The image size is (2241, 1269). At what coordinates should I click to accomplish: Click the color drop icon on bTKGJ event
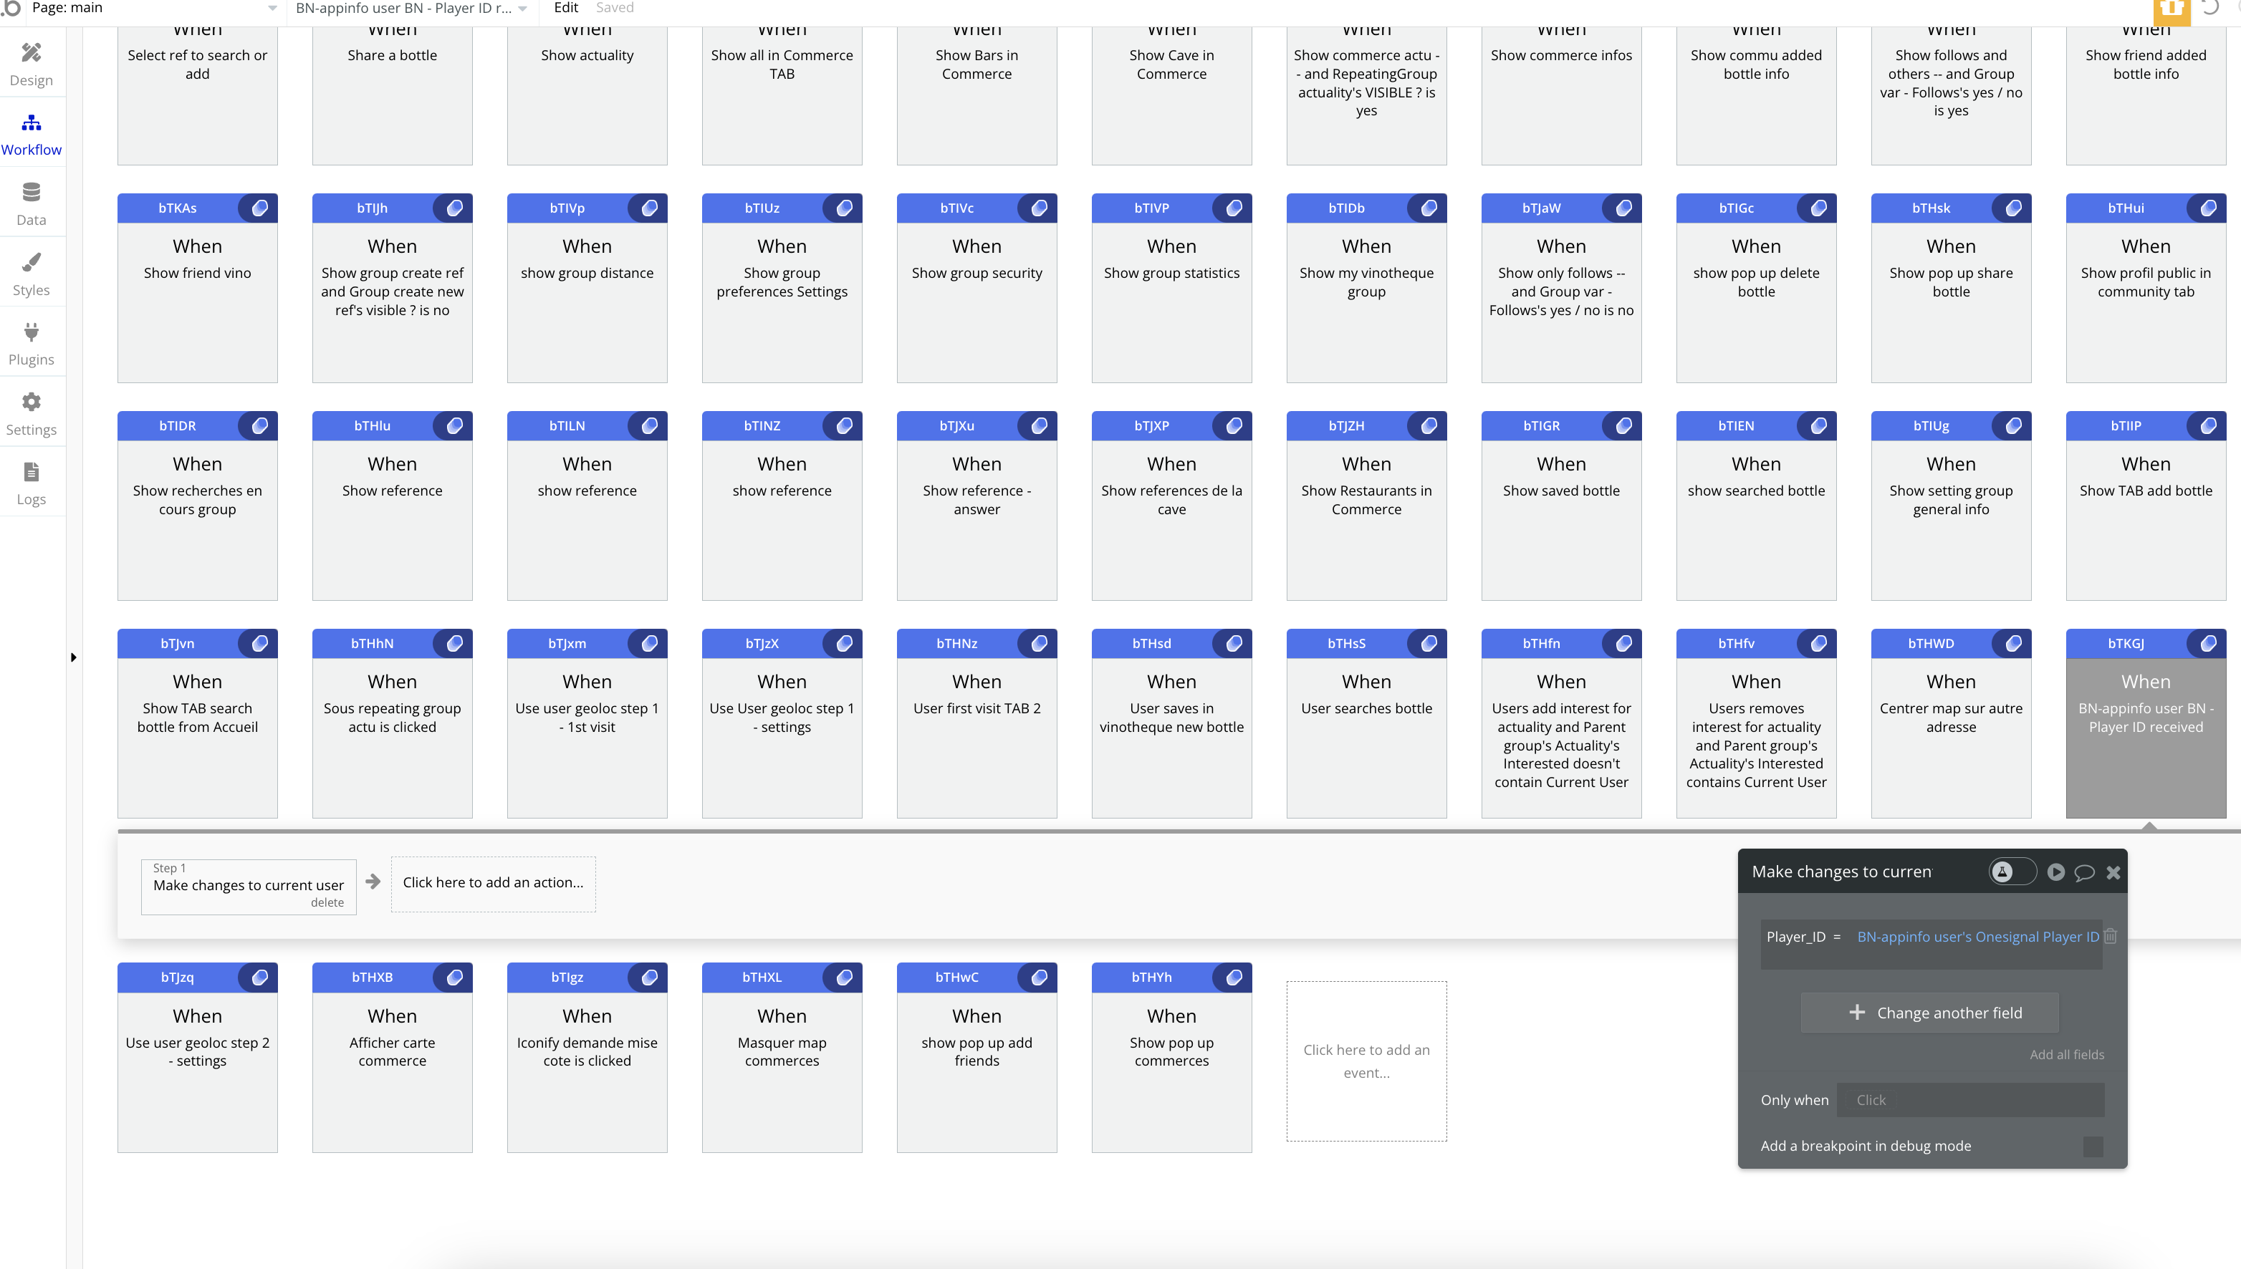point(2208,643)
